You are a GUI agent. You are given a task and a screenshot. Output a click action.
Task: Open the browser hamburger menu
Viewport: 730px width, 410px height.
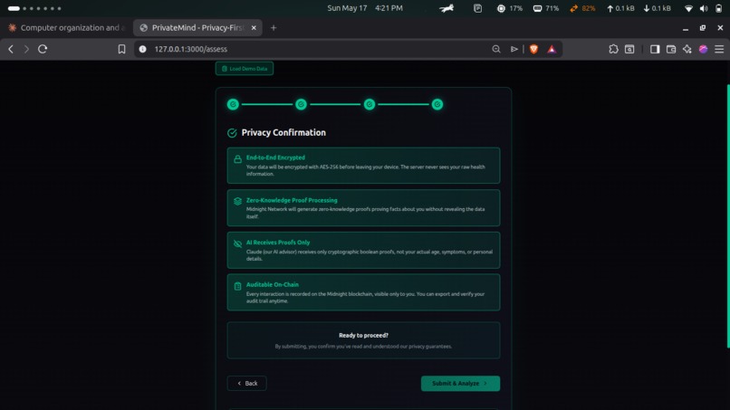[719, 49]
